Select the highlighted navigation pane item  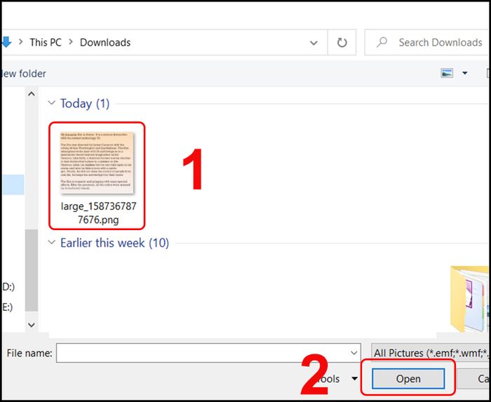(13, 185)
